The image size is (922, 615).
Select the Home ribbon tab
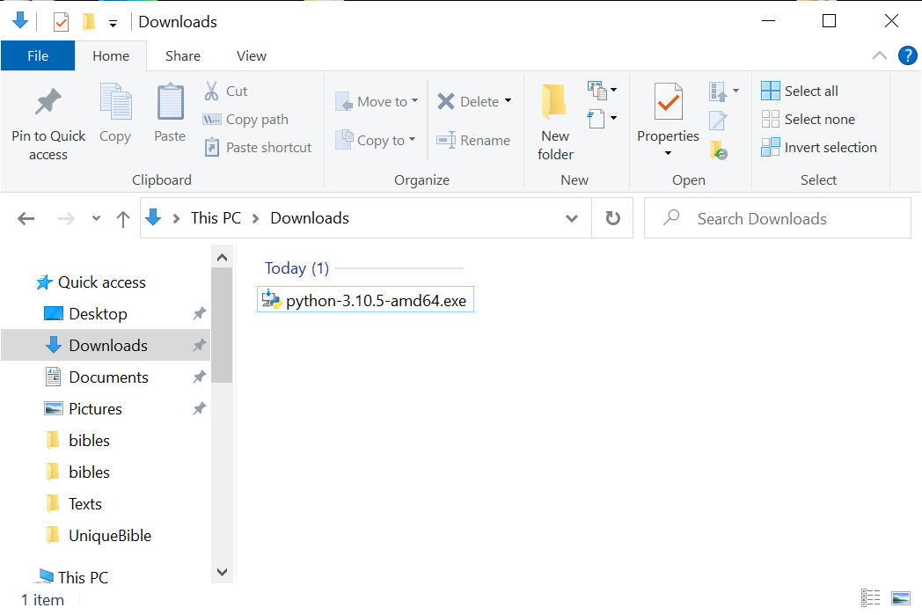(x=111, y=55)
